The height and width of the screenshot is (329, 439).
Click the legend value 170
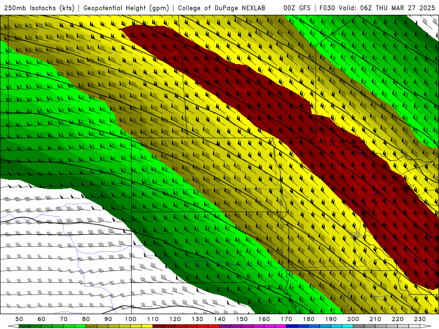coord(286,319)
